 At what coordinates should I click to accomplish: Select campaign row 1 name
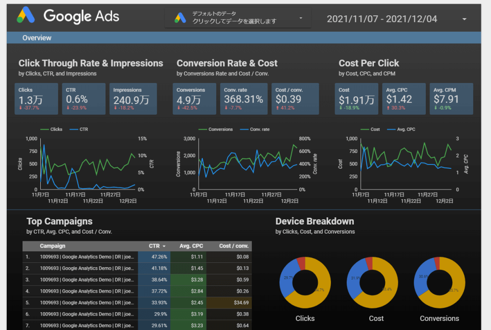click(x=87, y=257)
